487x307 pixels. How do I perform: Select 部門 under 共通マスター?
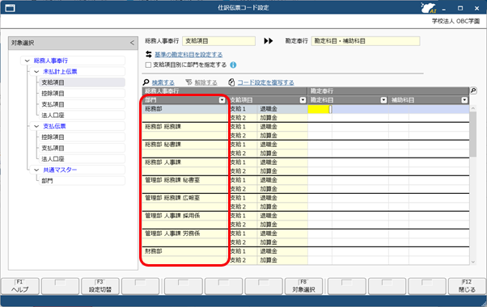tap(82, 181)
